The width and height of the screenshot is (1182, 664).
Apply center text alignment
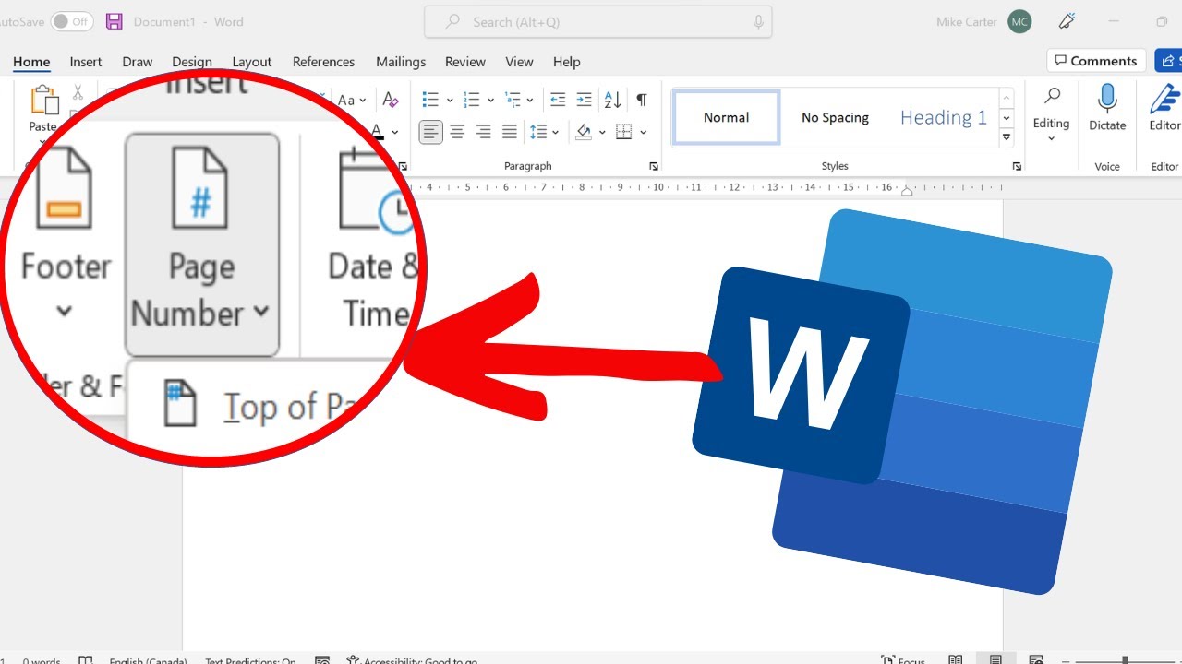click(457, 131)
